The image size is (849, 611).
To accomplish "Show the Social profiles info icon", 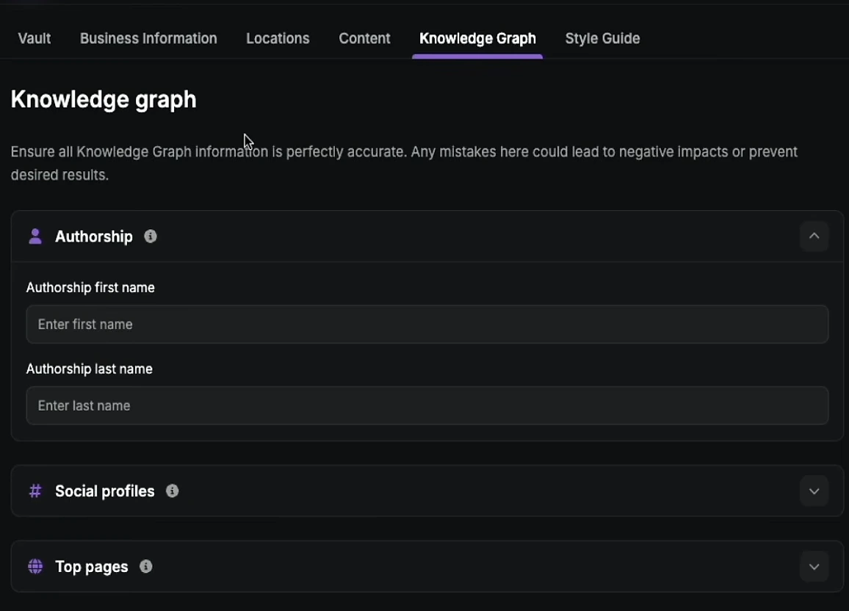I will click(172, 491).
